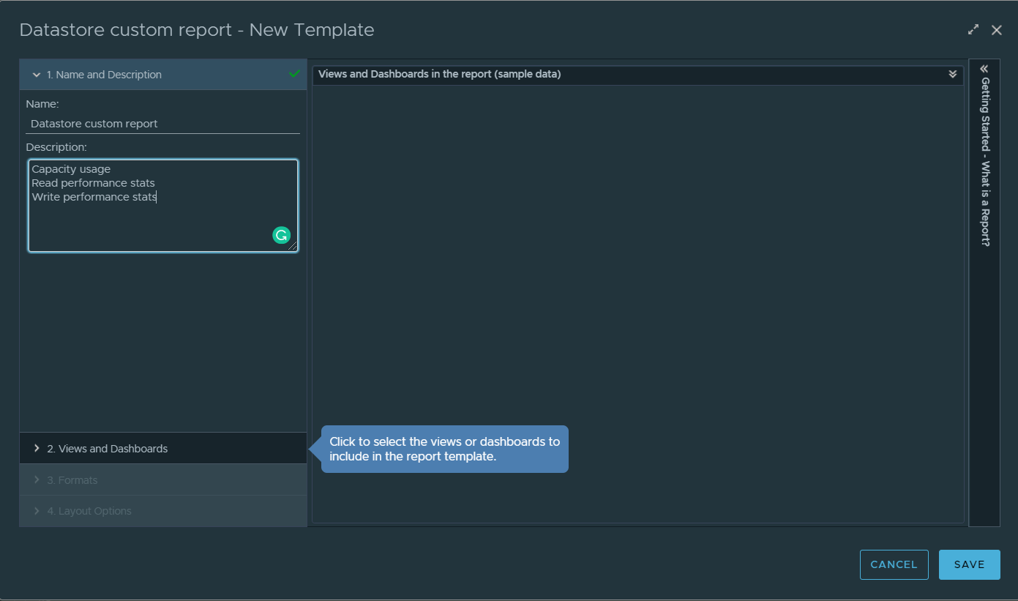Expand the Formats step
The height and width of the screenshot is (601, 1018).
tap(36, 479)
